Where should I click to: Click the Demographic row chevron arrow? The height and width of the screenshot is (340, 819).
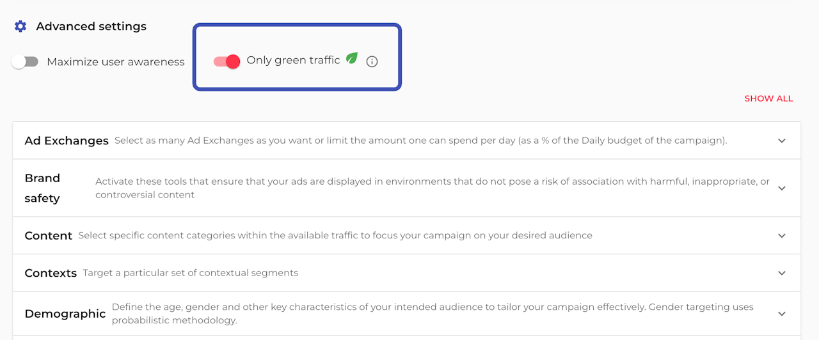click(782, 314)
